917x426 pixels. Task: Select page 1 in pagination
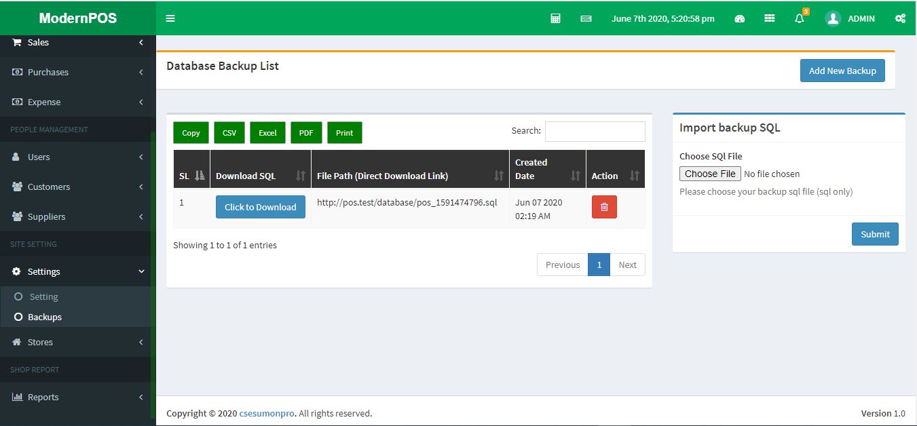599,265
